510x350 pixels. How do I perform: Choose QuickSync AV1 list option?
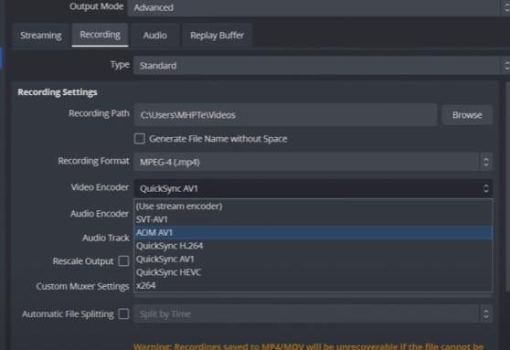pos(313,259)
